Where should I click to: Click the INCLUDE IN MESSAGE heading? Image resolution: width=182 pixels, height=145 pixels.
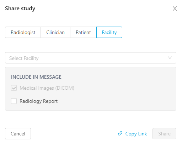pyautogui.click(x=36, y=77)
